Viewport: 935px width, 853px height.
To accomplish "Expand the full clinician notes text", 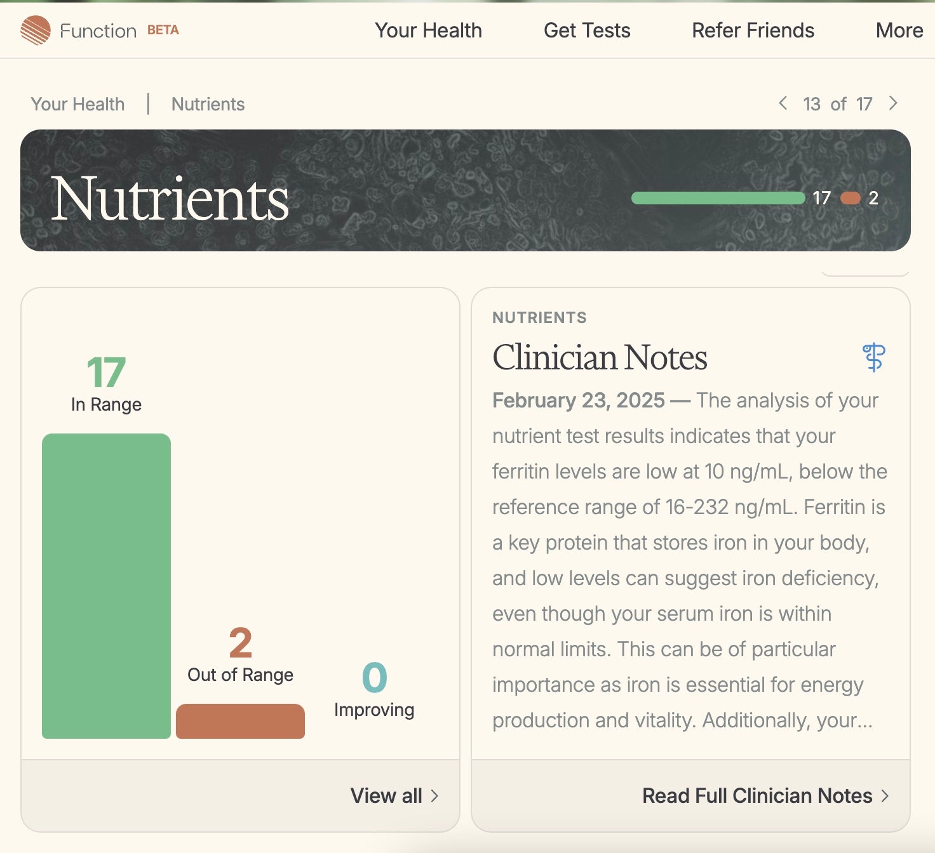I will point(757,795).
